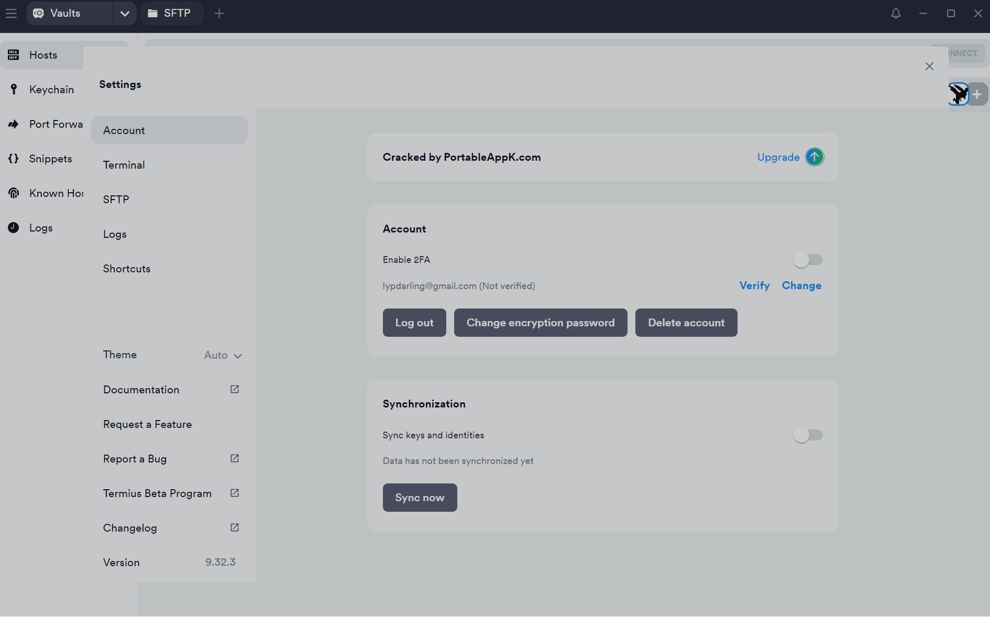This screenshot has height=617, width=990.
Task: Click the Known Hosts fingerprint icon
Action: (x=14, y=193)
